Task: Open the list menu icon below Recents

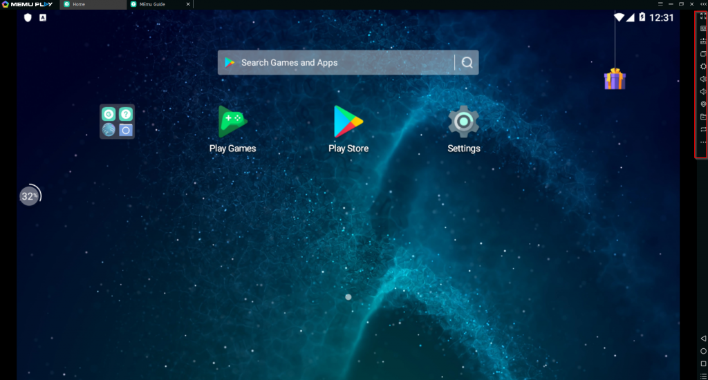Action: click(703, 376)
